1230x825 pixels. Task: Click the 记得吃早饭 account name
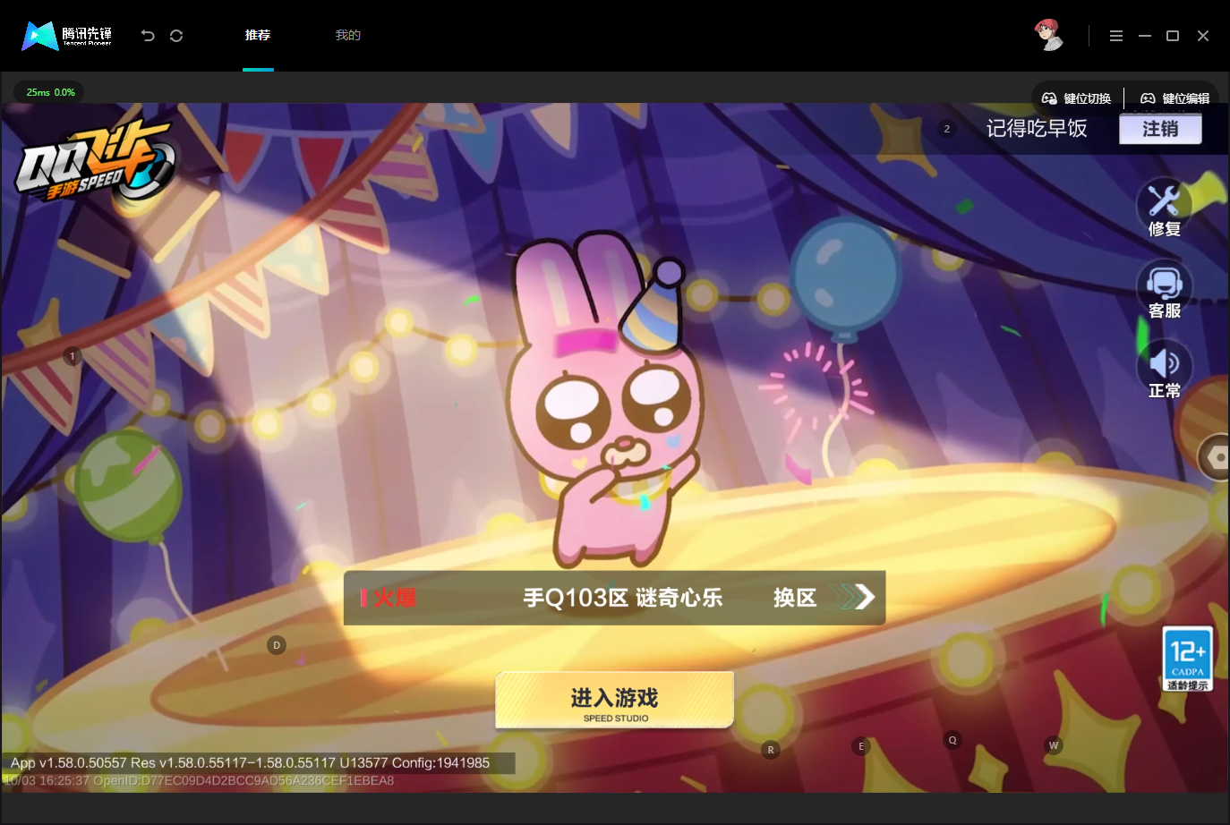1037,129
